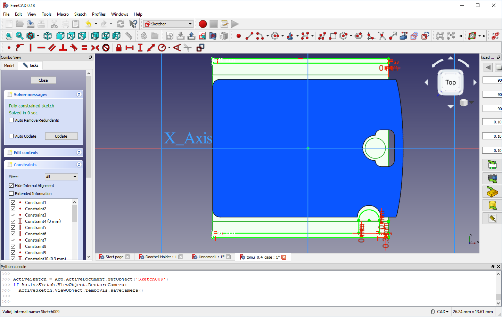
Task: Open the Sketch menu
Action: 80,14
